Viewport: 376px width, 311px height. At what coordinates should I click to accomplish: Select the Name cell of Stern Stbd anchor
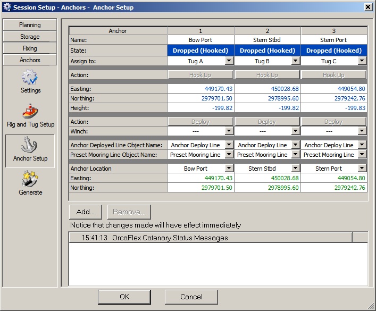(267, 40)
